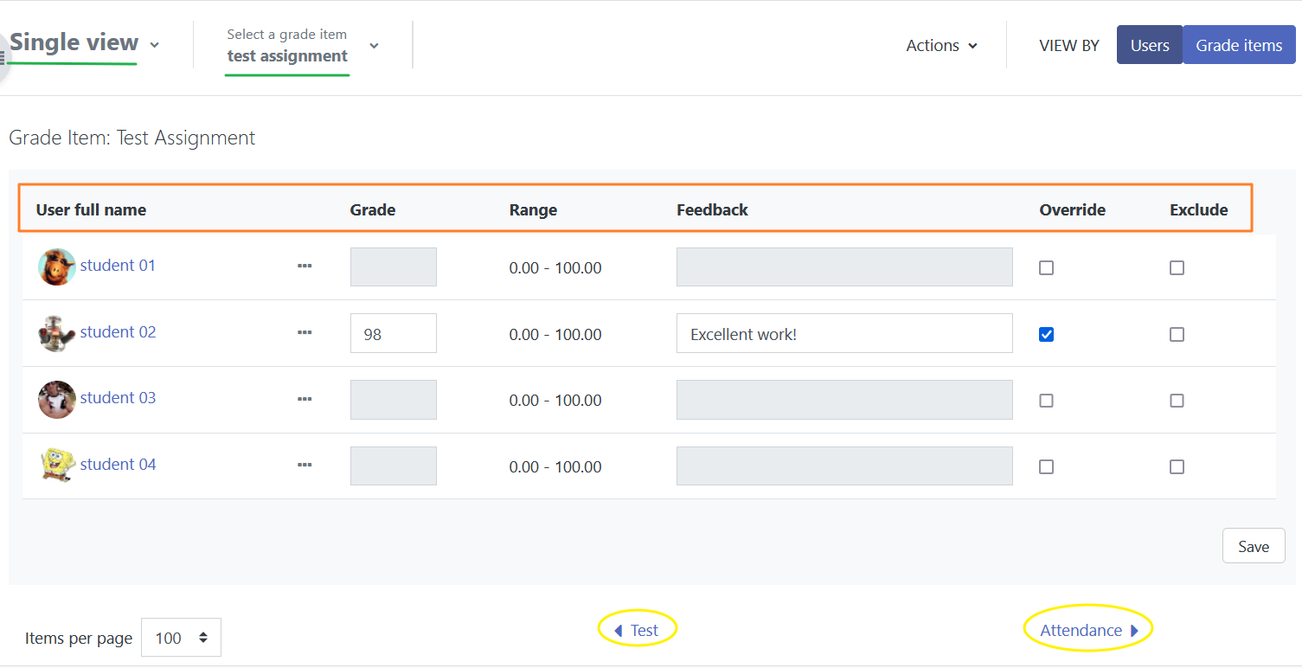Open student 04's three-dot actions menu

point(305,465)
